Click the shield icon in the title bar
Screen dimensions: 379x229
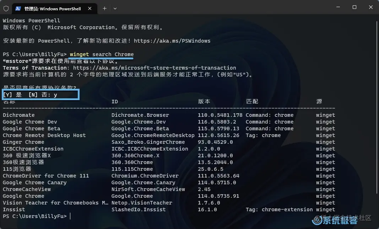(x=6, y=9)
